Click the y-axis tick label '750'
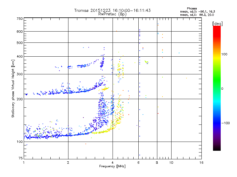This screenshot has height=177, width=237. click(20, 19)
